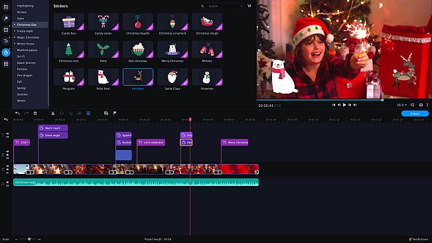The height and width of the screenshot is (243, 432).
Task: Select the Let's celebrate! title clip
Action: (x=151, y=143)
